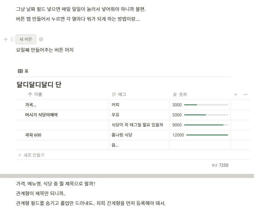Click the 음... tag cell
This screenshot has width=254, height=209.
point(140,145)
